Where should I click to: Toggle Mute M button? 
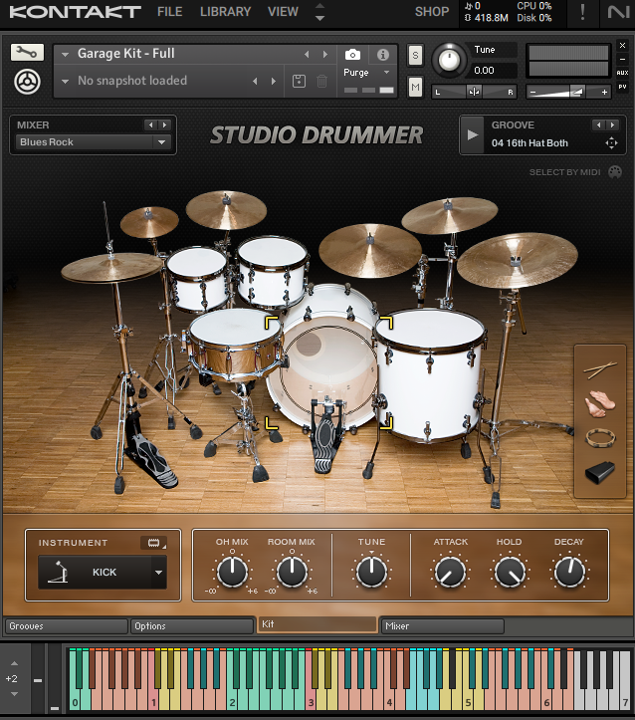[415, 87]
